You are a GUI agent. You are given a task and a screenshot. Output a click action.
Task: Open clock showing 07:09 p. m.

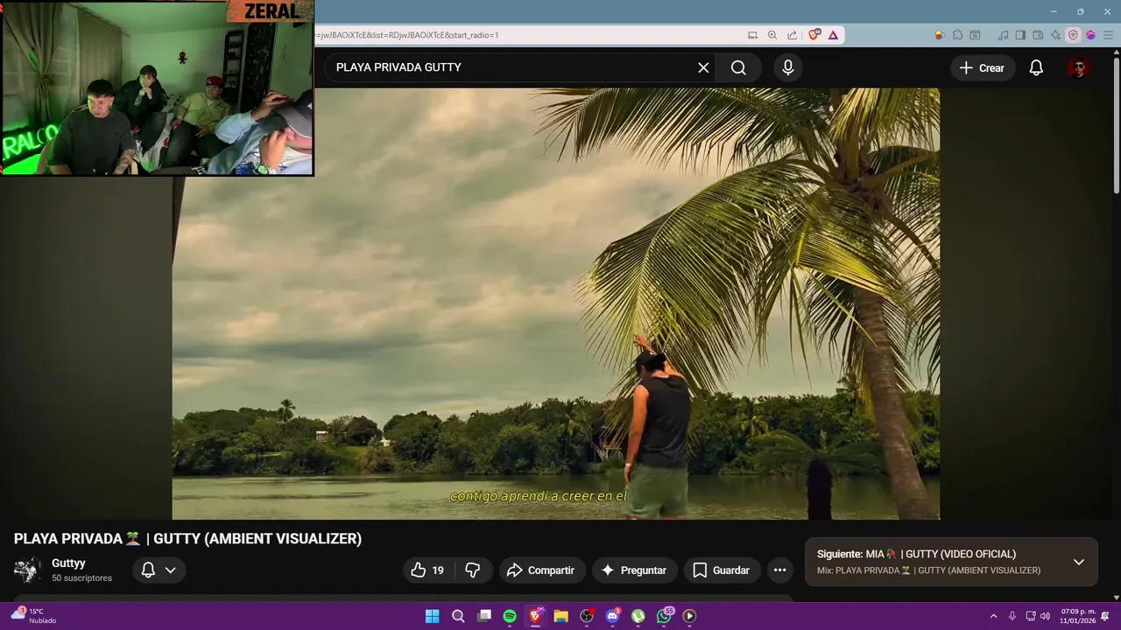click(x=1077, y=616)
